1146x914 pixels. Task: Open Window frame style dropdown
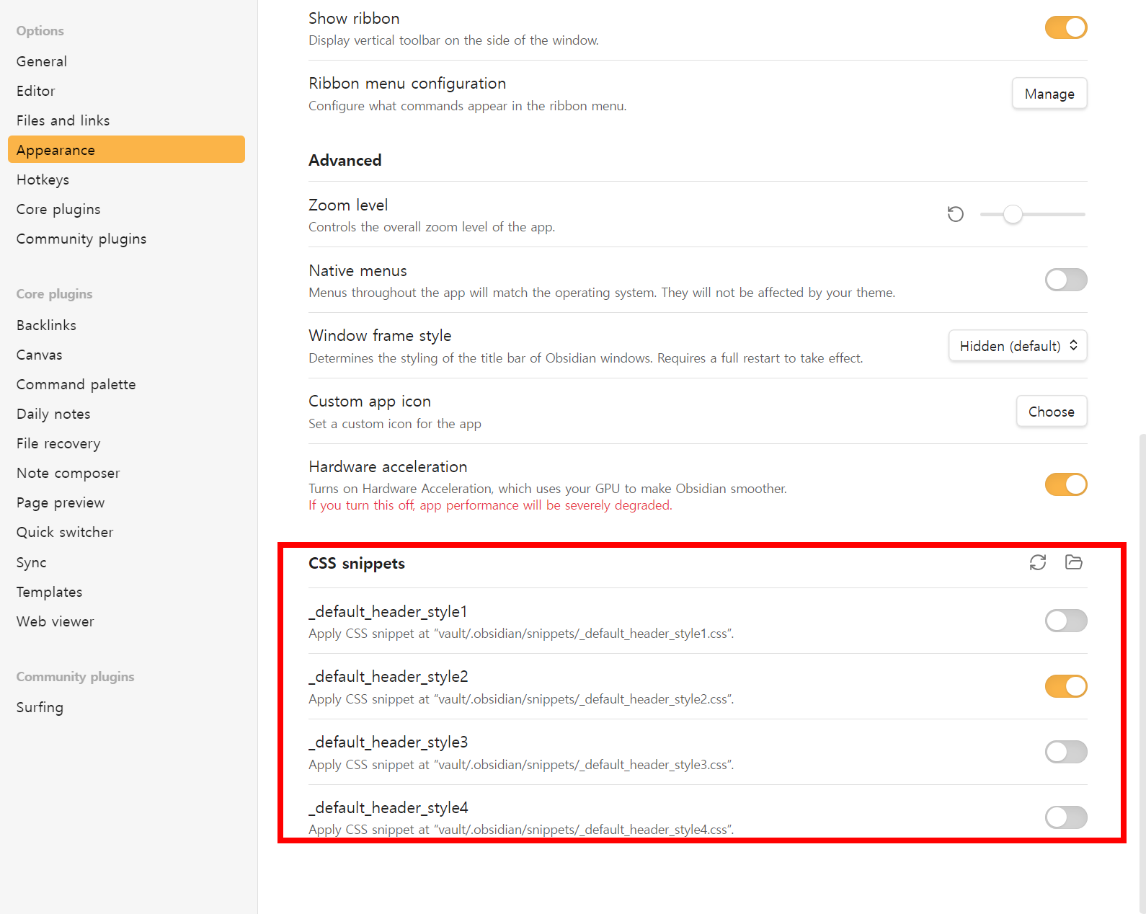(1018, 346)
